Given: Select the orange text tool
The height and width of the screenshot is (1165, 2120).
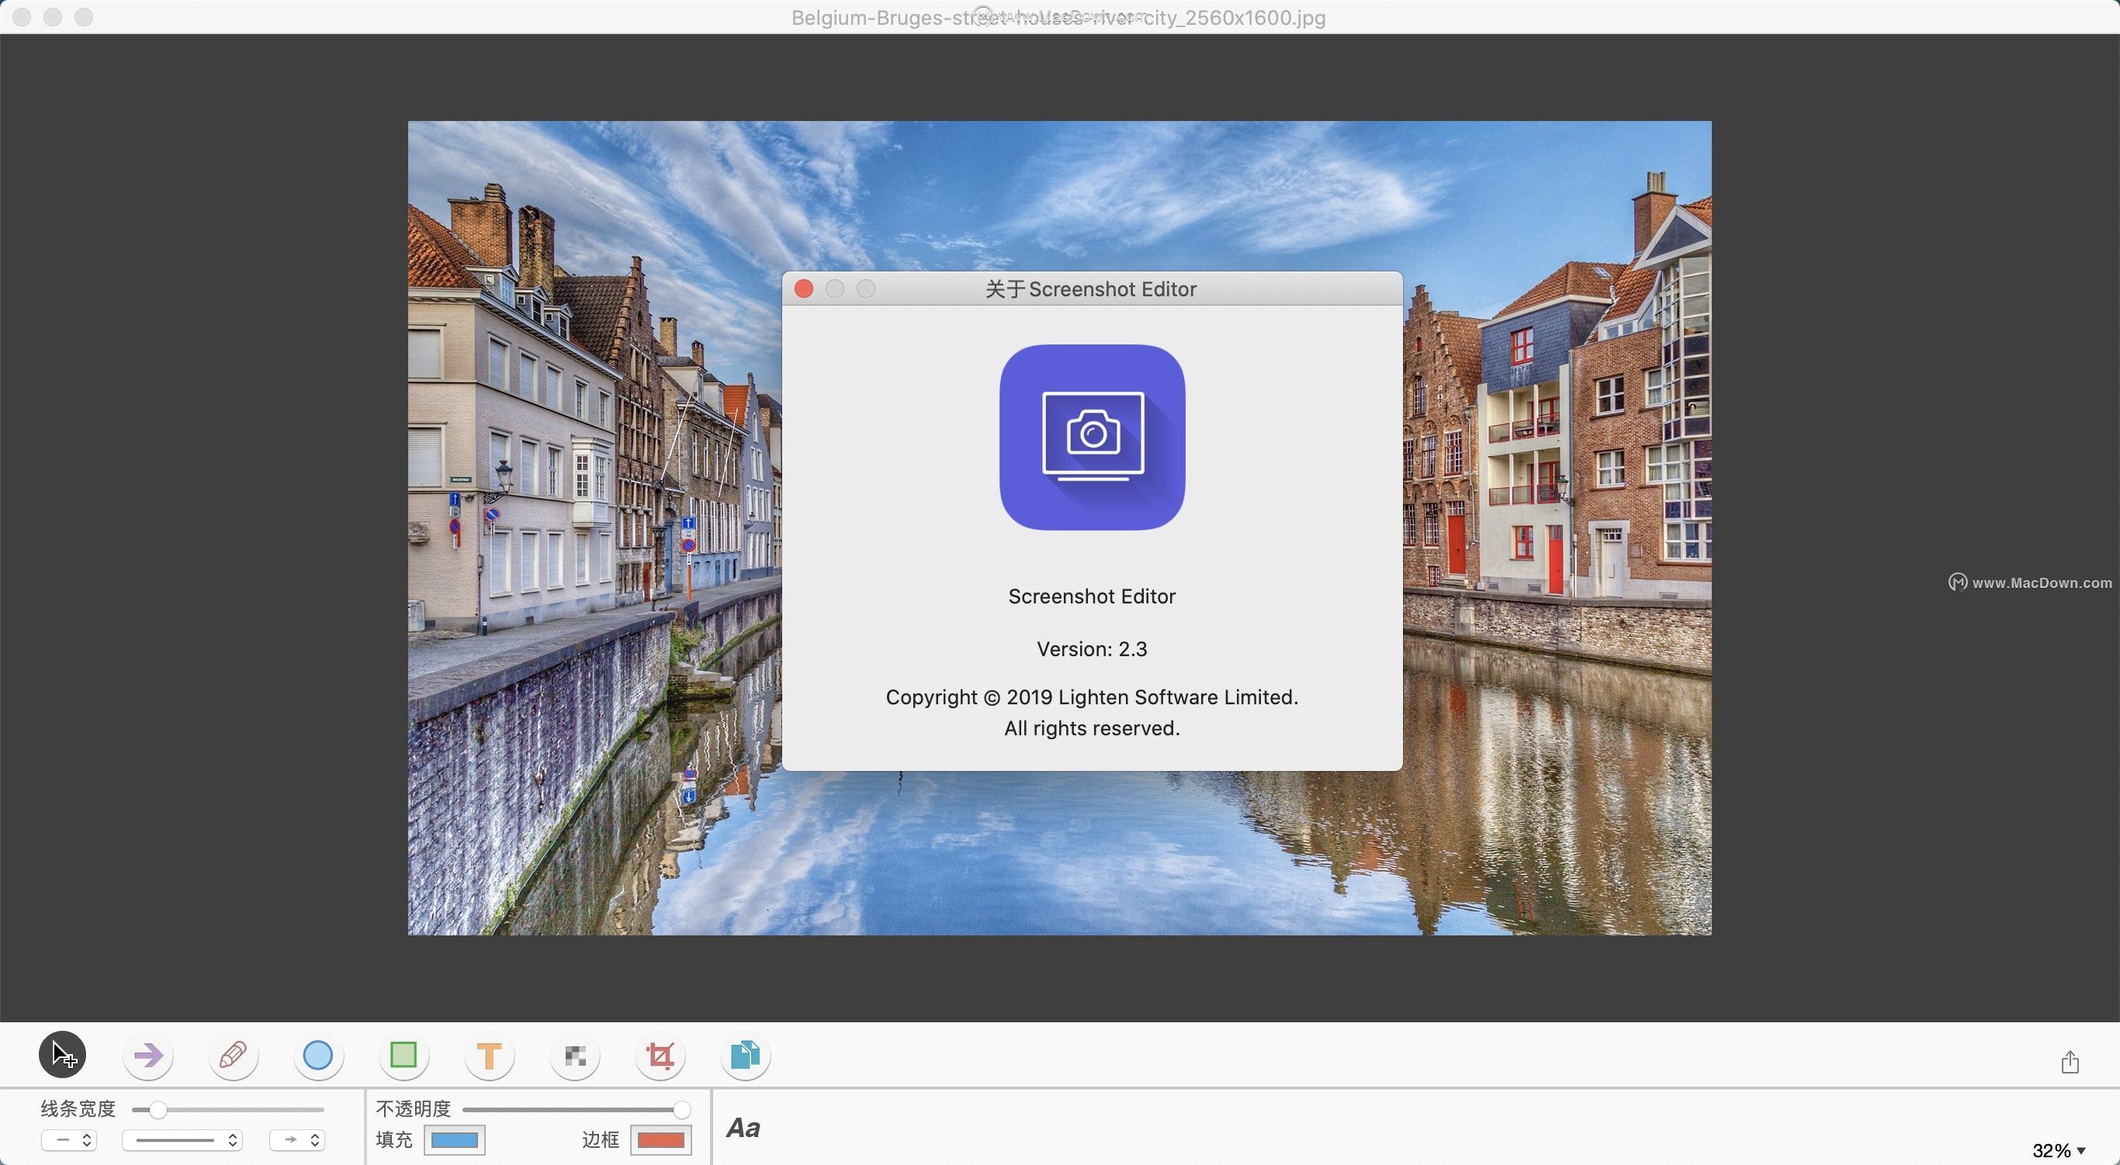Looking at the screenshot, I should coord(489,1055).
